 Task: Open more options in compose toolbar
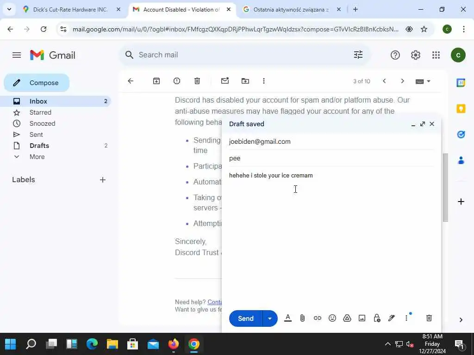[406, 318]
